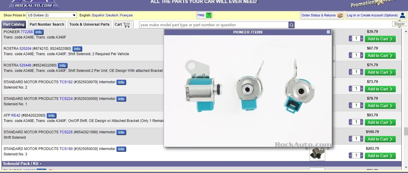The height and width of the screenshot is (173, 408).
Task: Add $203.79 TCS180 to cart
Action: (x=380, y=156)
